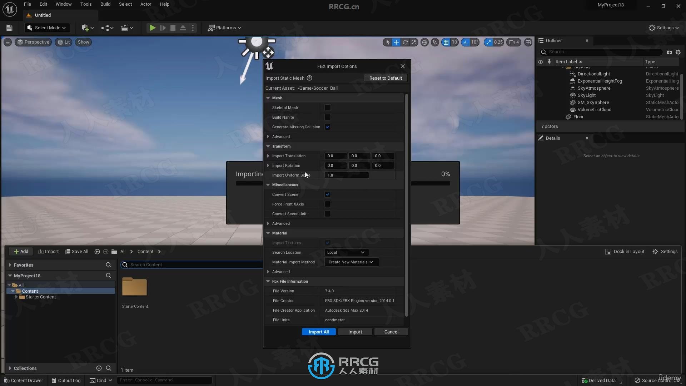Open Search Location dropdown set to Local
The height and width of the screenshot is (386, 686).
click(346, 252)
